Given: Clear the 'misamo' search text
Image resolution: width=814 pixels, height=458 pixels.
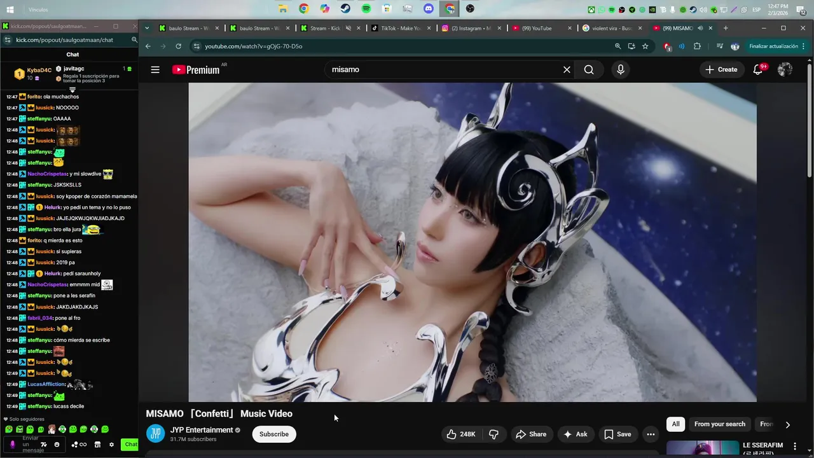Looking at the screenshot, I should coord(567,70).
